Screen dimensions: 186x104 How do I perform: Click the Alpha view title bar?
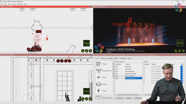(x=44, y=7)
